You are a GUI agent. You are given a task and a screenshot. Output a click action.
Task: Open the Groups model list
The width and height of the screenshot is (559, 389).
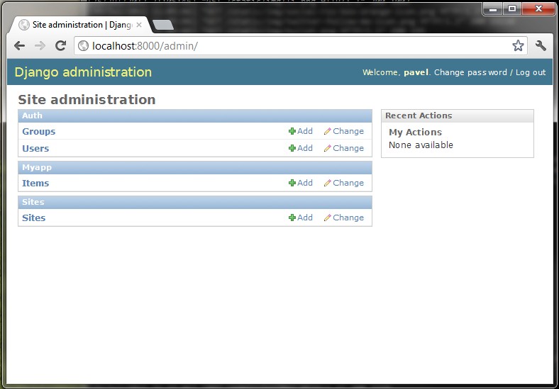tap(38, 132)
